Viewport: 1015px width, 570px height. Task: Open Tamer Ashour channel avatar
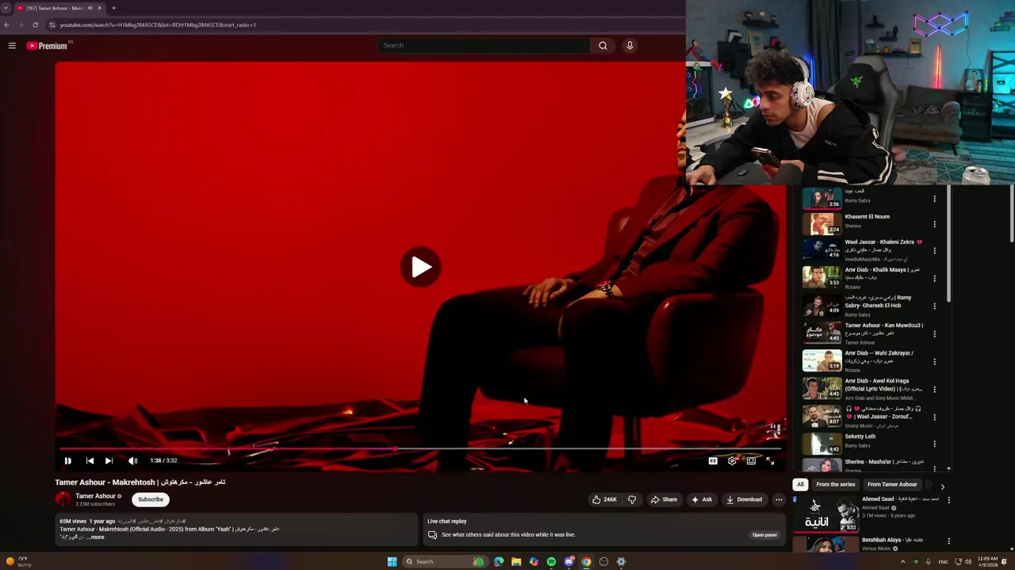pyautogui.click(x=63, y=500)
